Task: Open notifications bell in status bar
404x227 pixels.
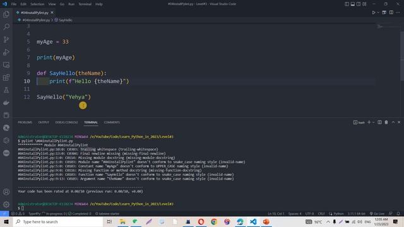Action: (398, 214)
